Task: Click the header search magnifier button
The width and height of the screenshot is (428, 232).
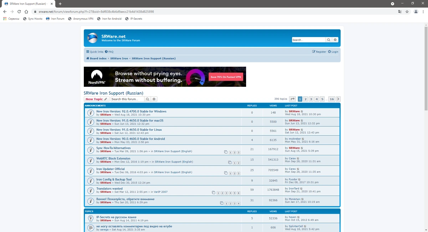Action: [x=329, y=40]
